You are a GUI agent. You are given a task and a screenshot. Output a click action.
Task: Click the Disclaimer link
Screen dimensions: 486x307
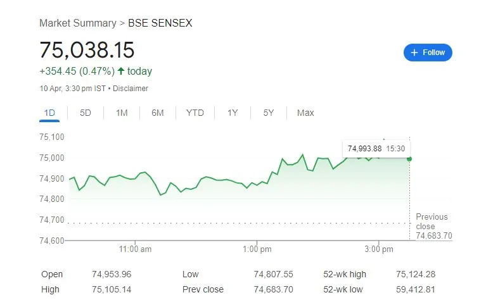(131, 89)
